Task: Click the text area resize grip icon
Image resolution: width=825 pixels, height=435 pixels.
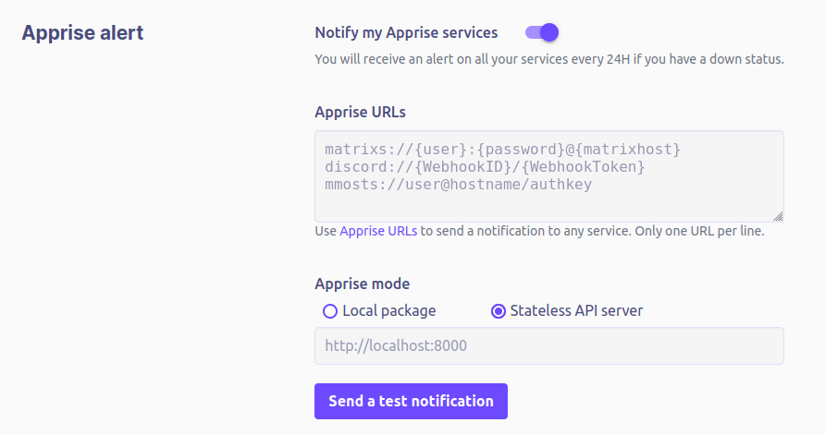Action: (778, 216)
